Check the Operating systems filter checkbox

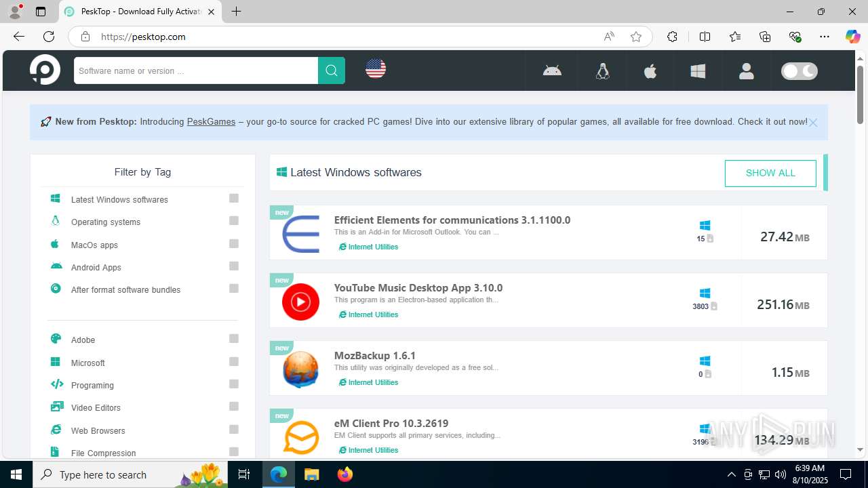pyautogui.click(x=234, y=221)
